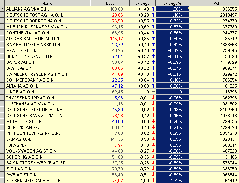Click the down arrow in DEUTSCHE TELEKOM row
Screen dimensions: 239x183
(153, 110)
